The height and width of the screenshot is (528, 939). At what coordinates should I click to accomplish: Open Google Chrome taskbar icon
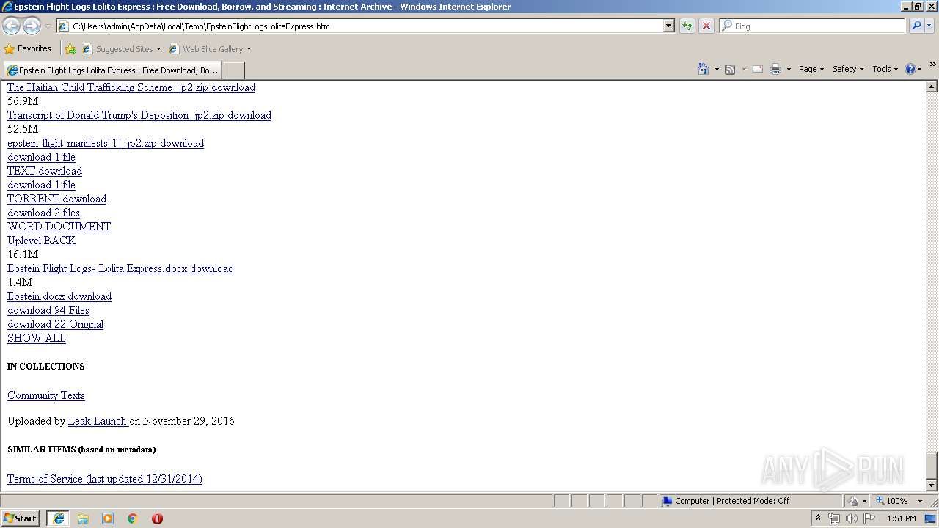[x=133, y=518]
